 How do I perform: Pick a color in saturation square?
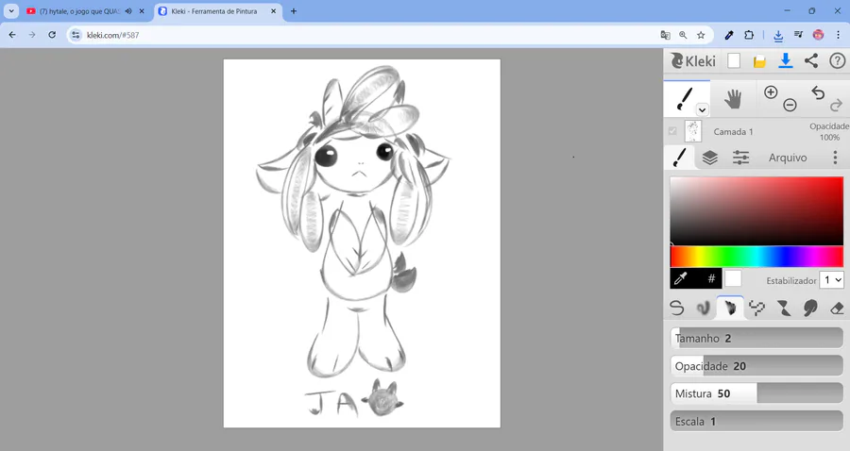coord(756,210)
